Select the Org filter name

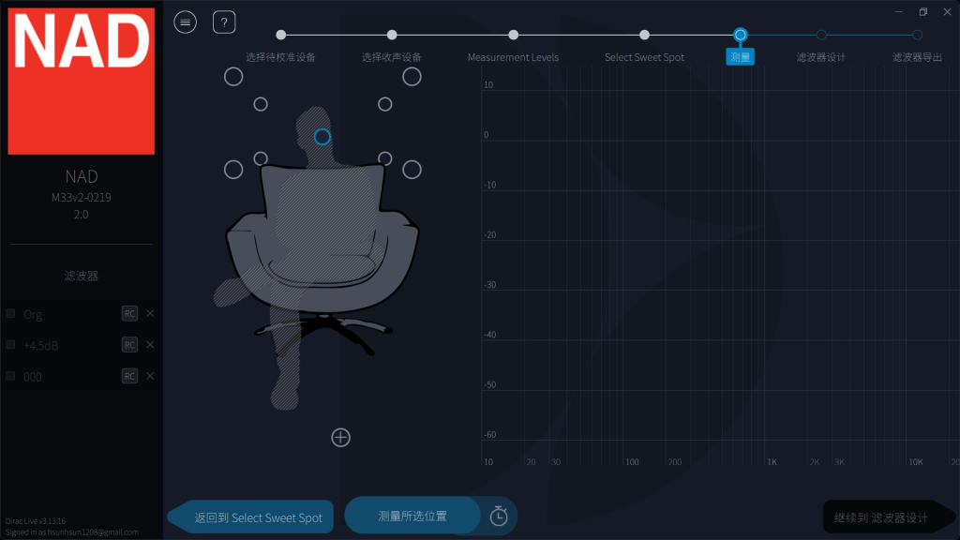pos(33,314)
